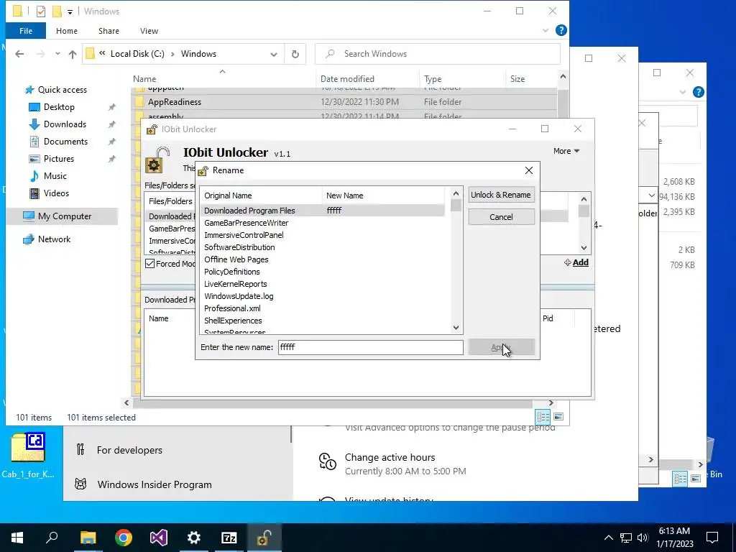
Task: Click the Explorer Forward arrow
Action: pyautogui.click(x=41, y=54)
